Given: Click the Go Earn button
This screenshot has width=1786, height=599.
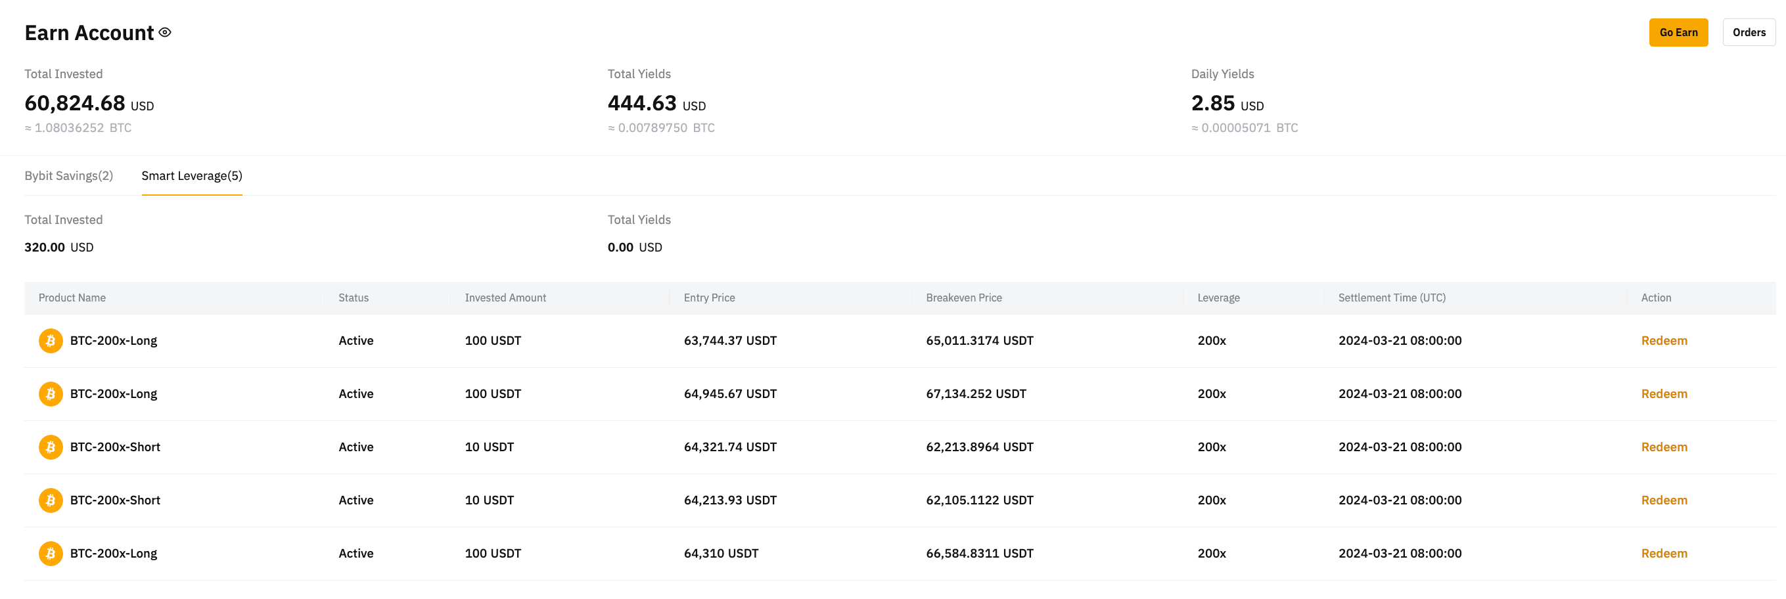Looking at the screenshot, I should tap(1677, 33).
